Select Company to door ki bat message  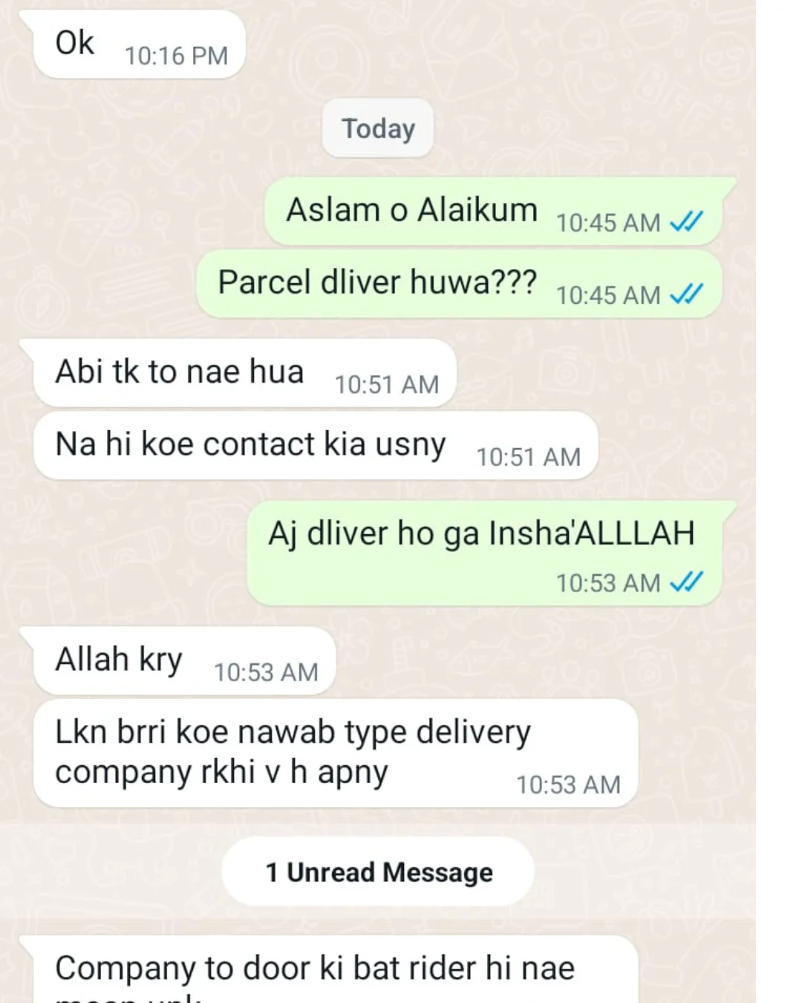(336, 970)
